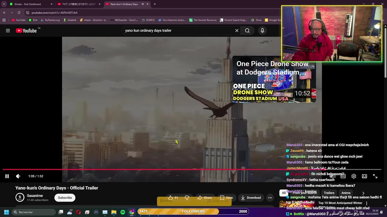Show more filter chips with the arrow

click(363, 193)
